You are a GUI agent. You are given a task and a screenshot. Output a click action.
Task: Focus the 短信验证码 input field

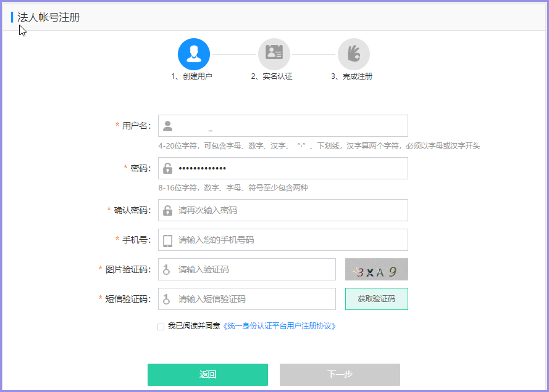tap(247, 299)
